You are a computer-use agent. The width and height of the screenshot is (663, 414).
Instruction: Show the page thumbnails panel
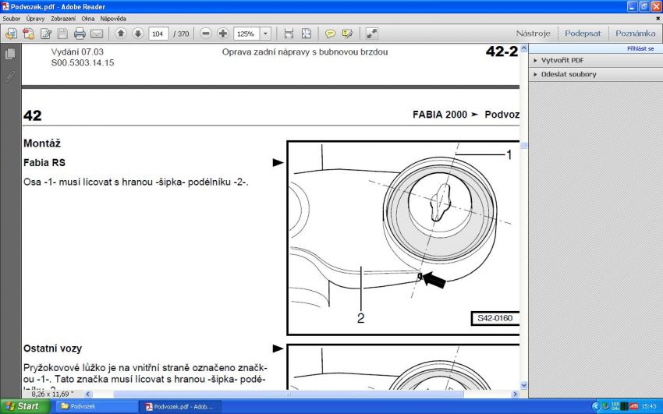10,54
